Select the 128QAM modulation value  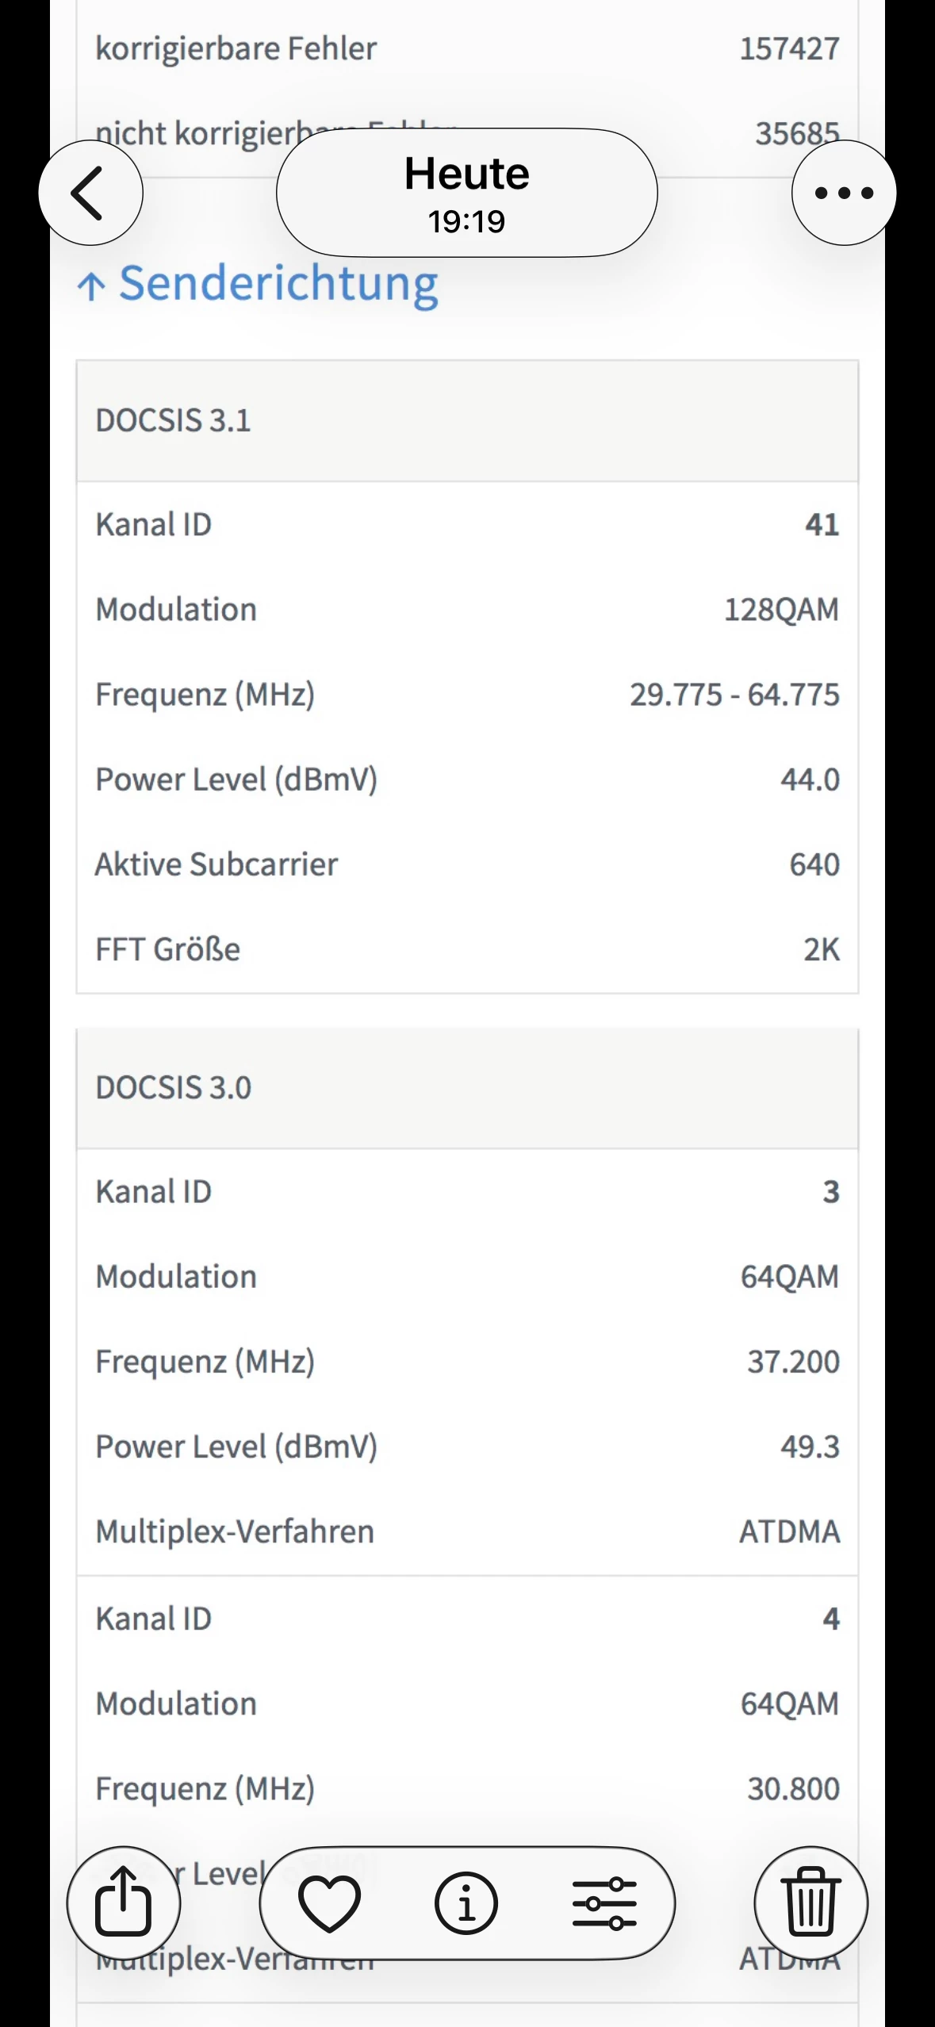point(781,610)
